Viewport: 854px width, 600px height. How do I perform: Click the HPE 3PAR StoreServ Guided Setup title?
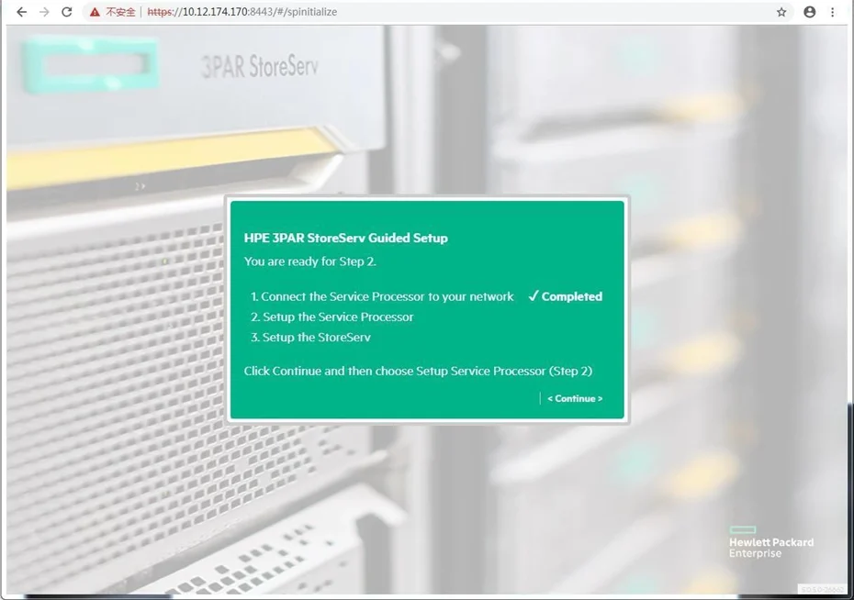coord(346,238)
